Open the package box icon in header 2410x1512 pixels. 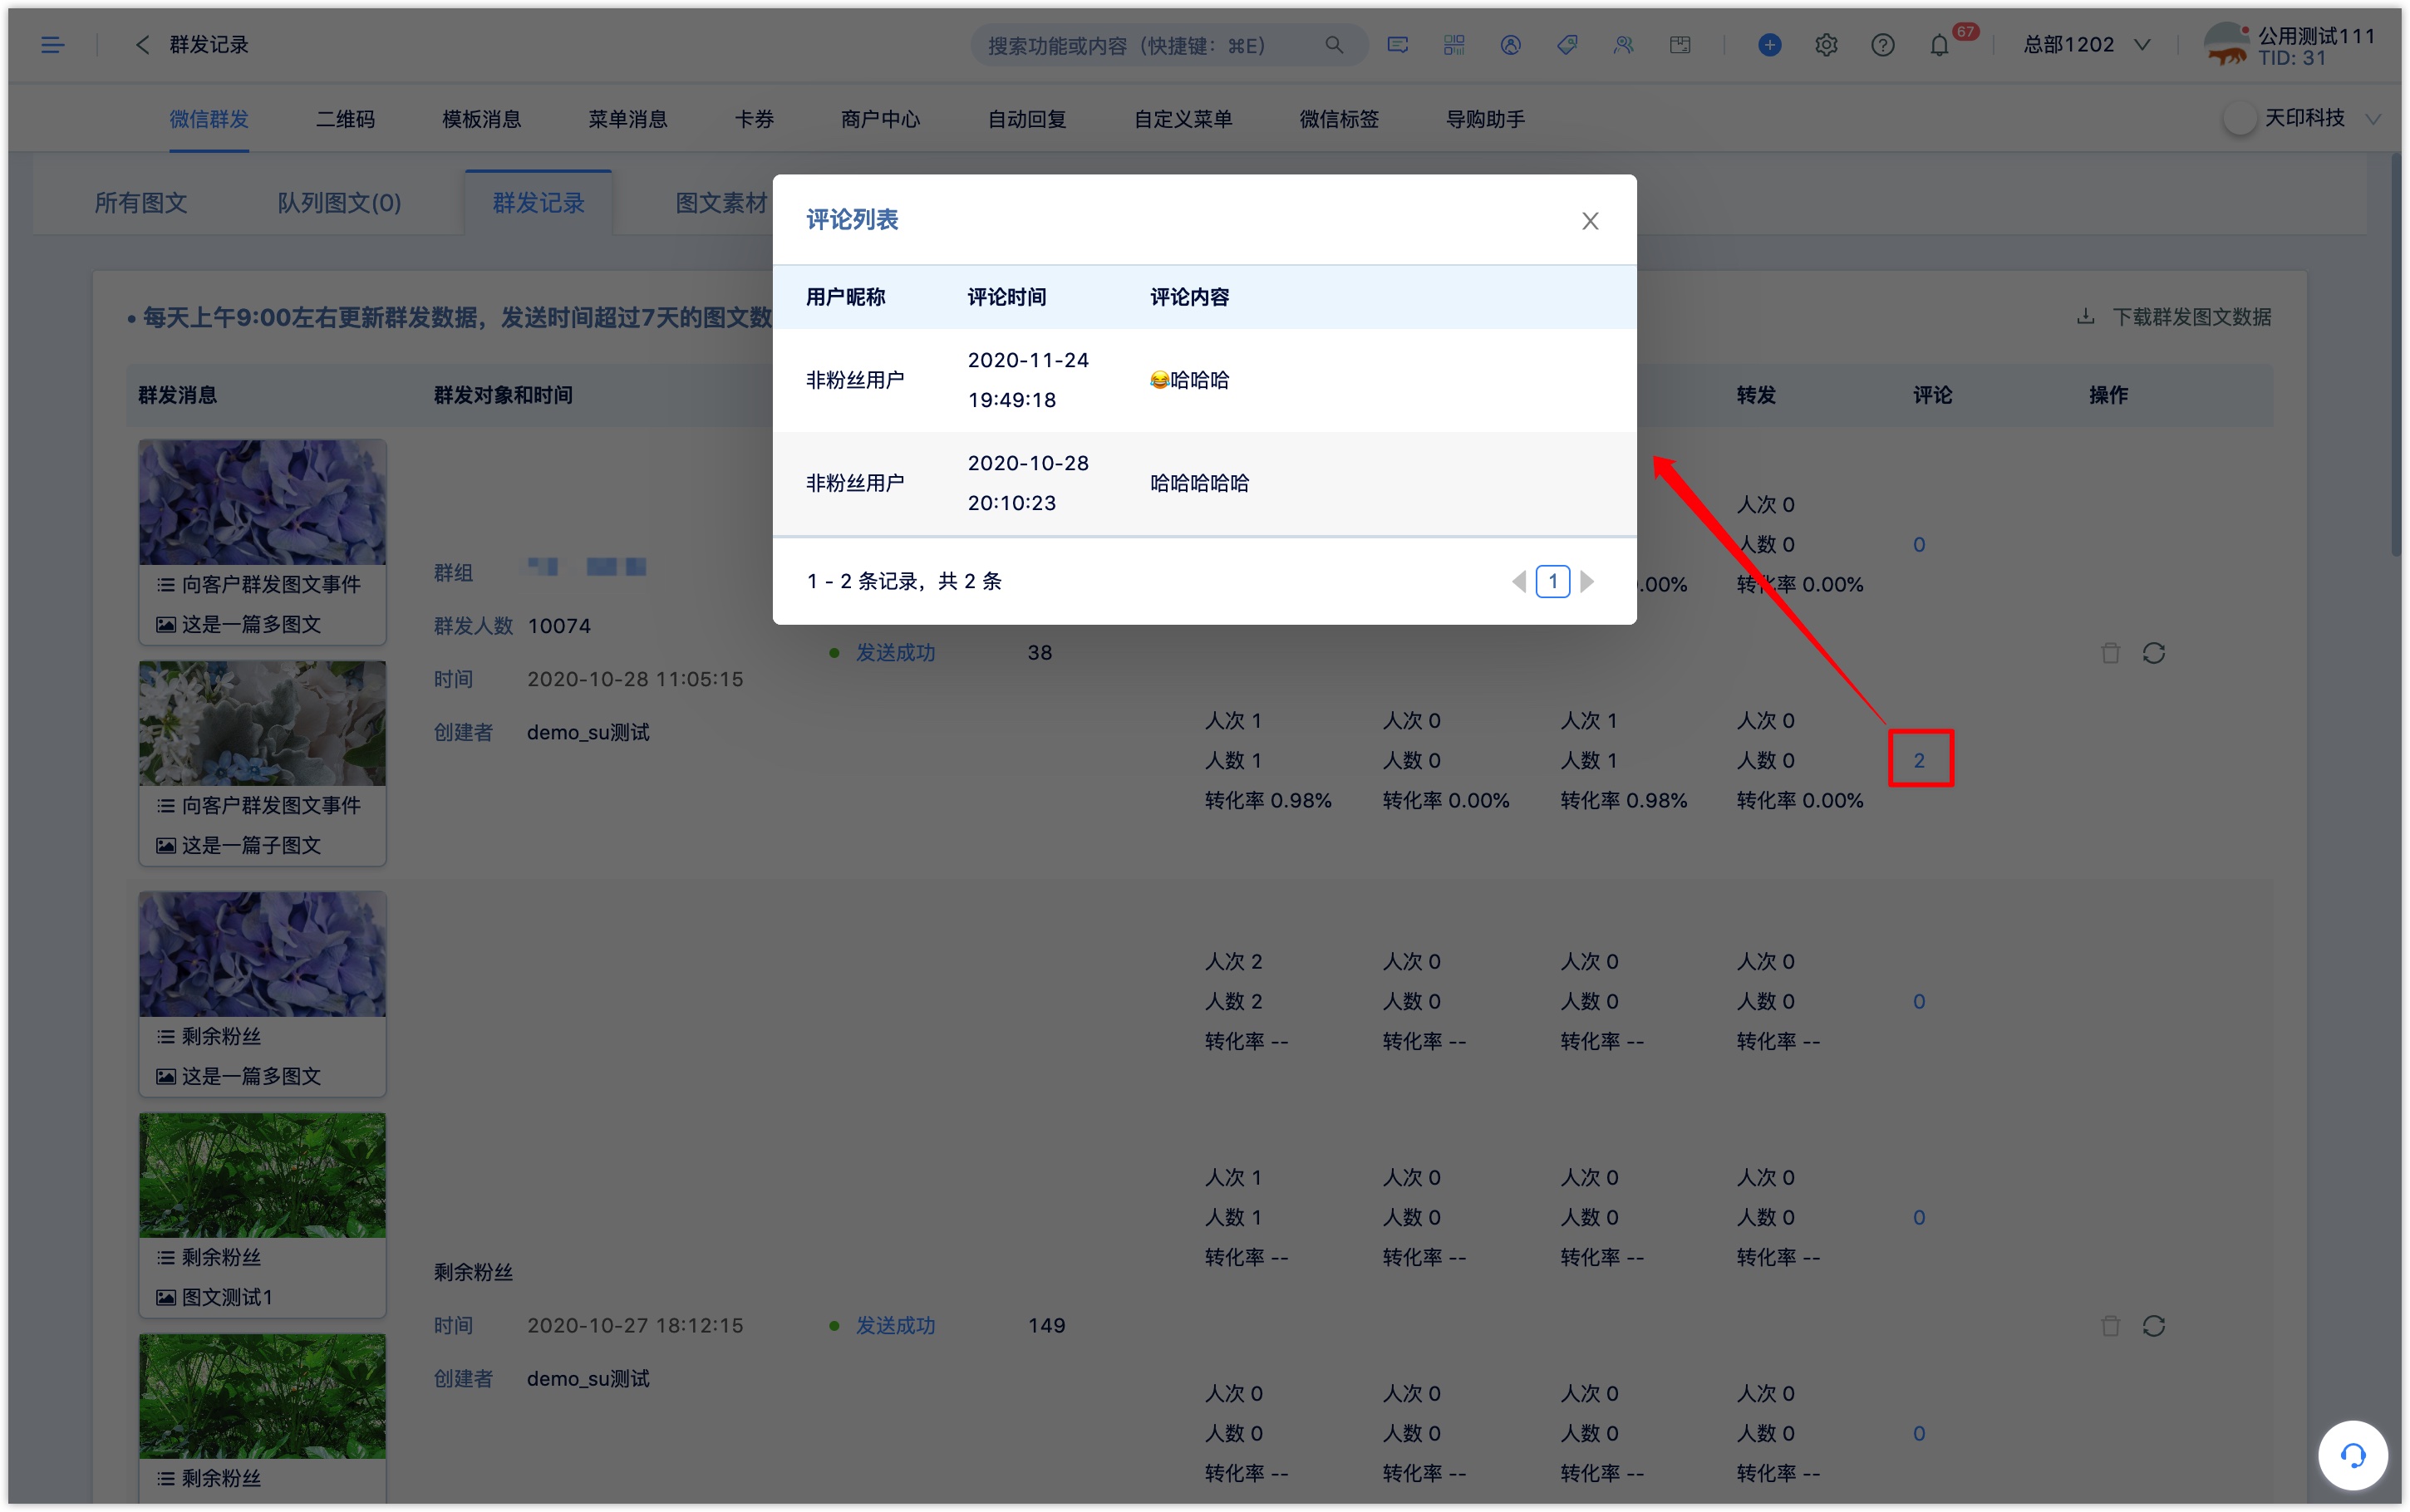point(1680,45)
